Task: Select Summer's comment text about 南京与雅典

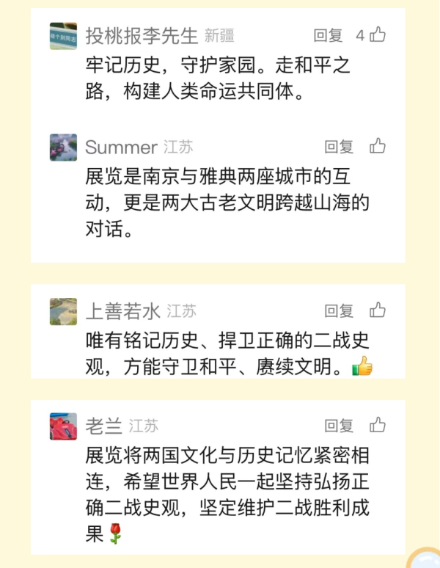Action: point(226,203)
